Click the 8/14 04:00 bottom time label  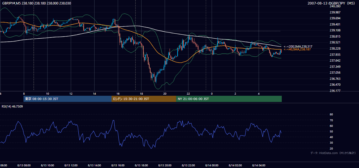click(259, 165)
